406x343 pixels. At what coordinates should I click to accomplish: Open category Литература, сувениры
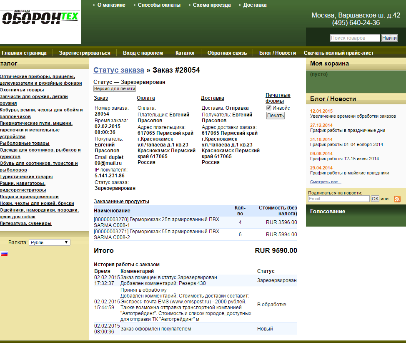pyautogui.click(x=25, y=224)
